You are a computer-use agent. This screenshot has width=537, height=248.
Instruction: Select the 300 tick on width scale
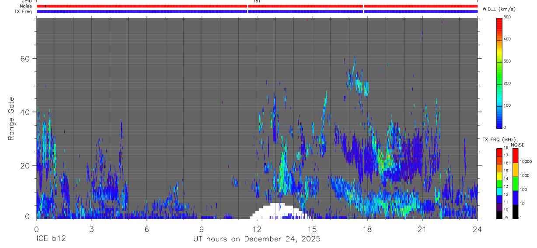tap(508, 61)
